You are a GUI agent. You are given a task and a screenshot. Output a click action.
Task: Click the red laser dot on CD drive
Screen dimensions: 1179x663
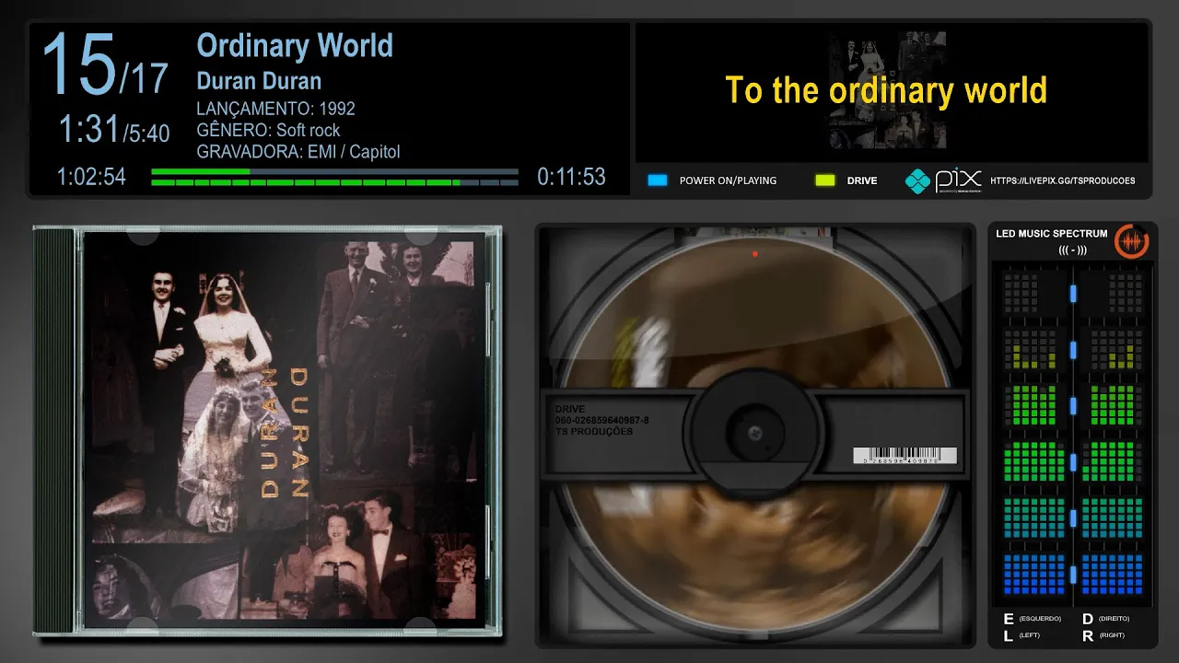[754, 253]
